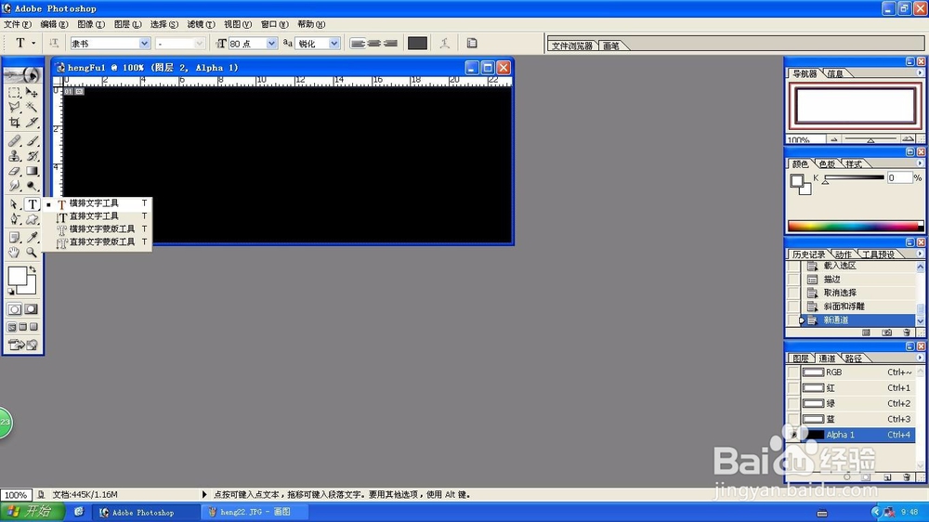Open the font style dropdown

coord(199,44)
